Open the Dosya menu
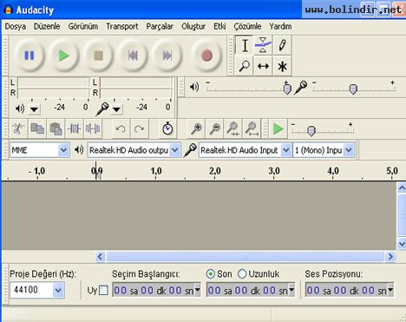The image size is (406, 322). [16, 26]
